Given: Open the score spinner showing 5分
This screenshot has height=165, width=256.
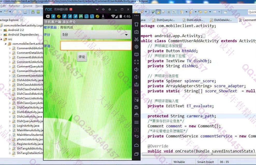Looking at the screenshot, I should tap(96, 35).
